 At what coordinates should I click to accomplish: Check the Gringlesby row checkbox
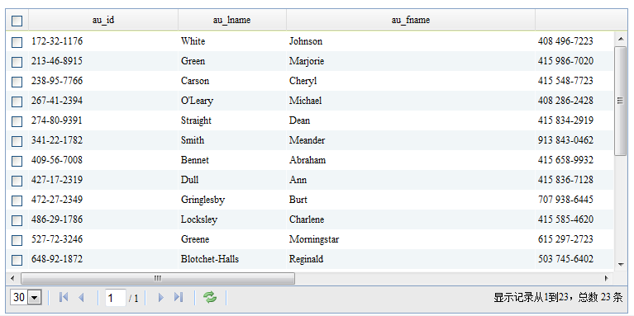coord(17,200)
